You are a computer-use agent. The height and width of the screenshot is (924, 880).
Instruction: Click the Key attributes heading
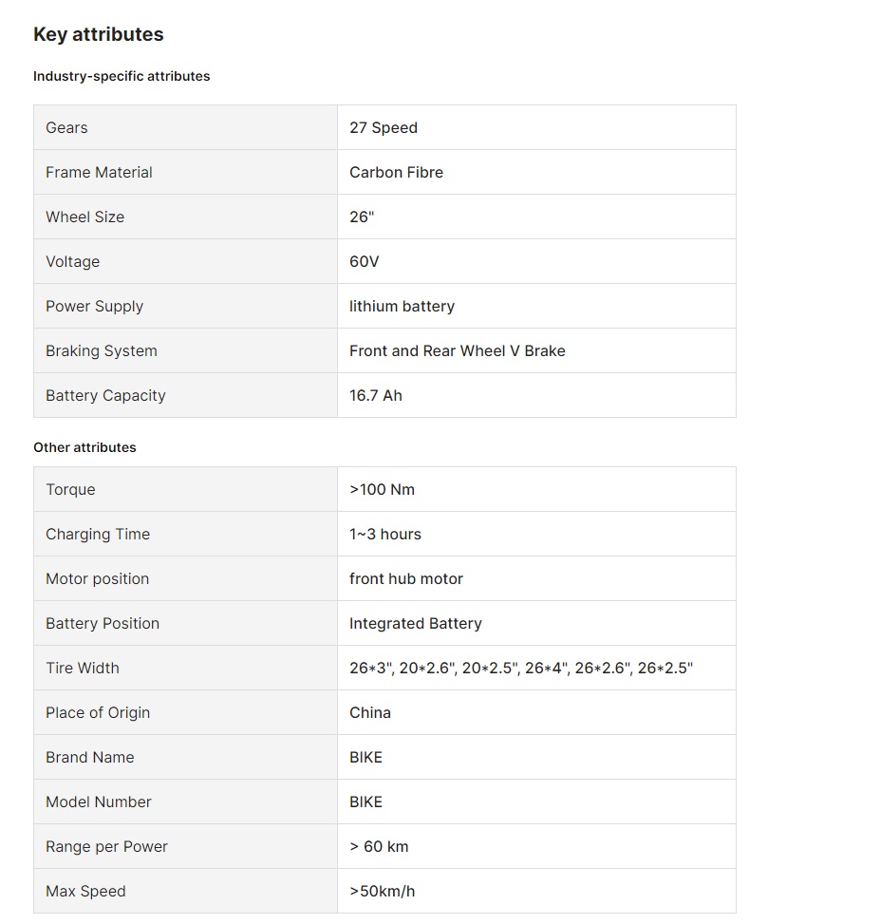click(98, 34)
